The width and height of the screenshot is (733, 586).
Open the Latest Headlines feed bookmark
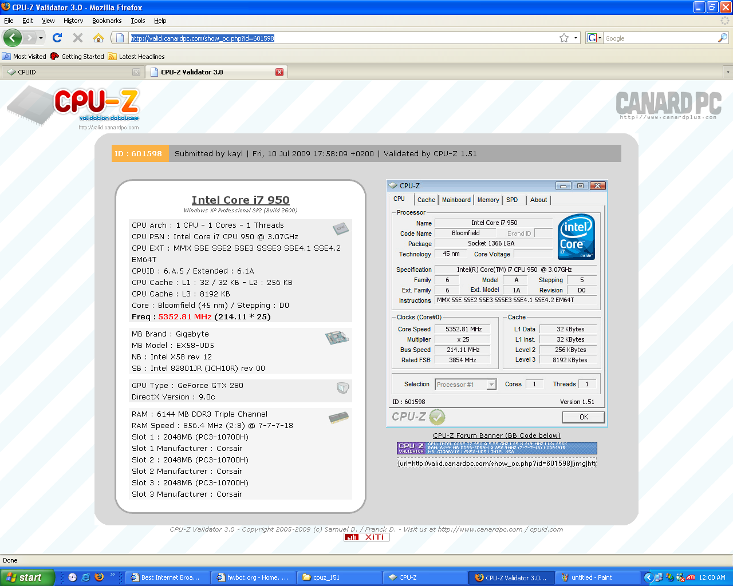point(136,57)
